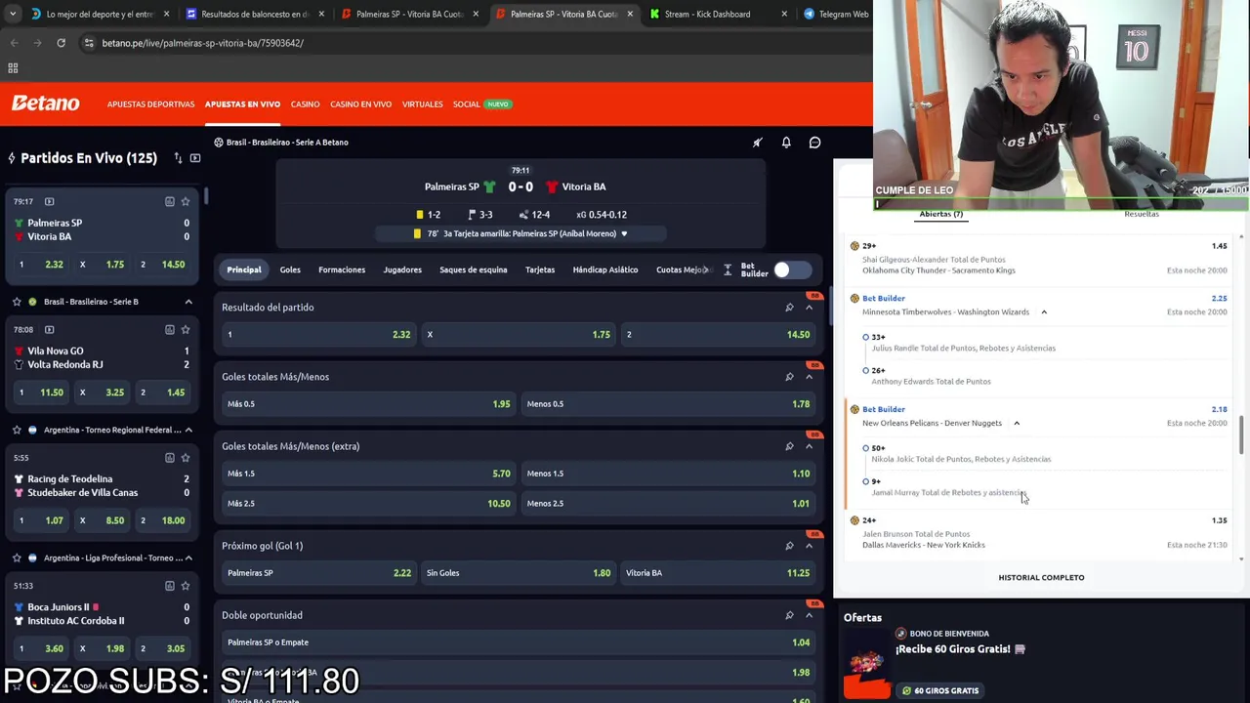This screenshot has height=703, width=1250.
Task: Collapse the Próximo gol (Gol 1) section
Action: point(809,546)
